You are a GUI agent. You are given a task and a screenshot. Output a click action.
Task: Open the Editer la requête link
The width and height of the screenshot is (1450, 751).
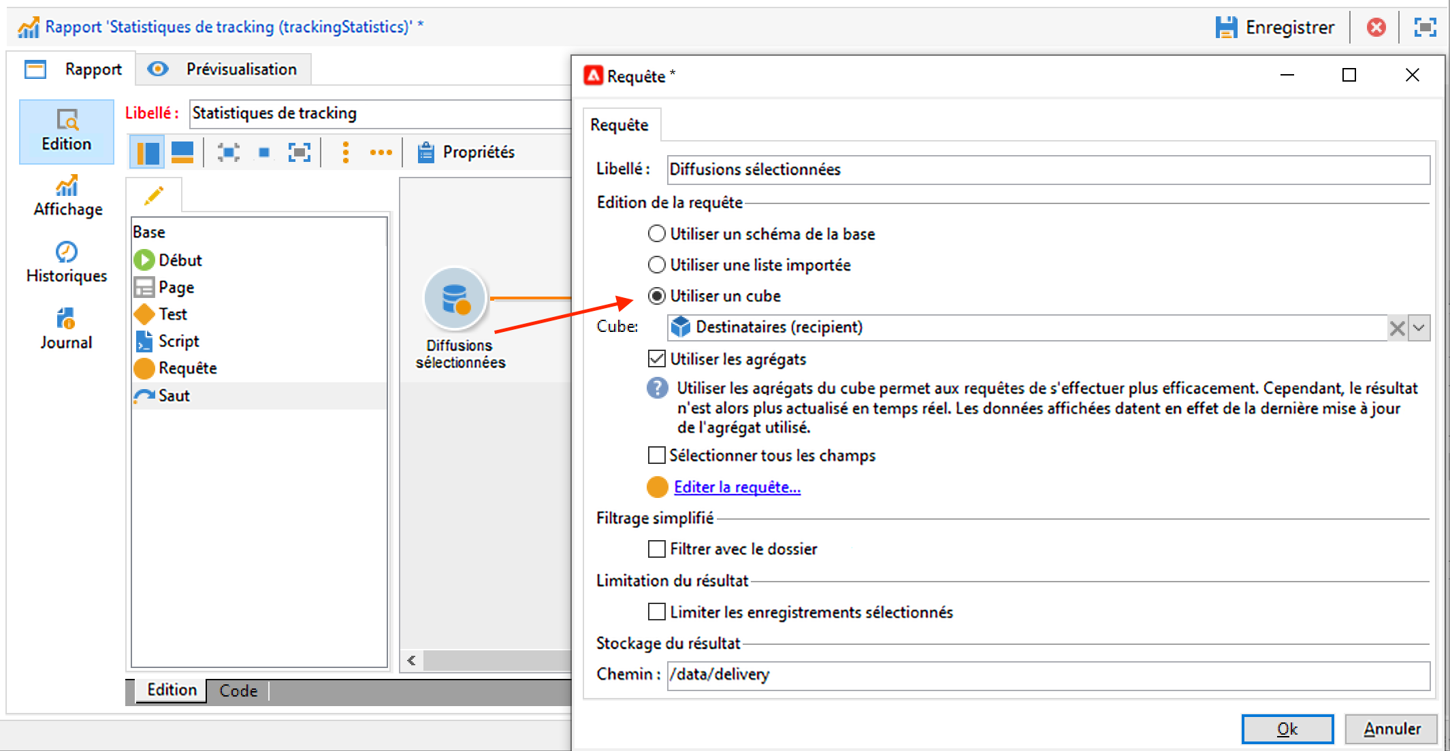(x=737, y=487)
